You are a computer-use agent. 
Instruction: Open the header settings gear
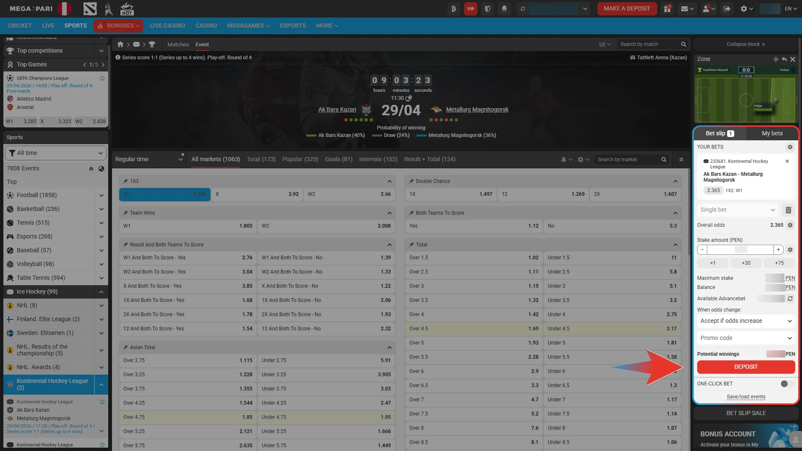tap(747, 9)
